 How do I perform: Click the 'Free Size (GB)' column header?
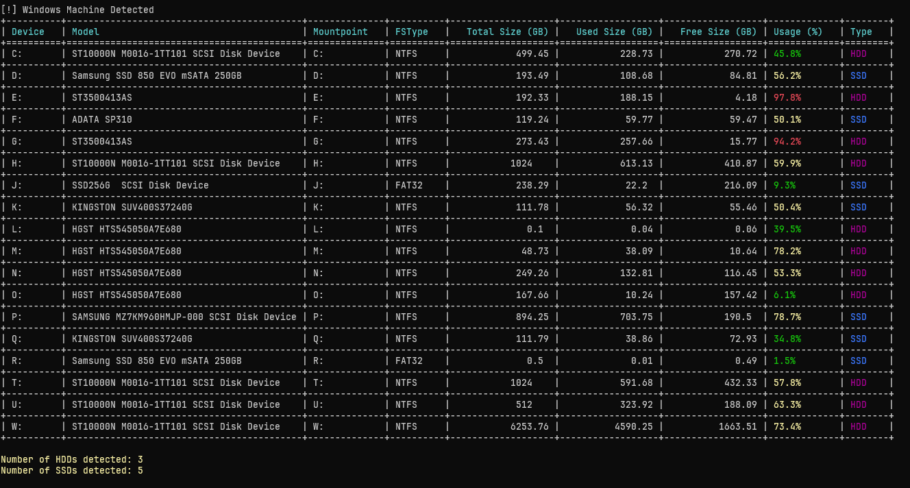[718, 32]
